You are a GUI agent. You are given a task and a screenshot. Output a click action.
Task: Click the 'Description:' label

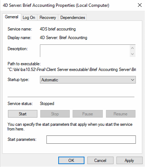[x=18, y=49]
